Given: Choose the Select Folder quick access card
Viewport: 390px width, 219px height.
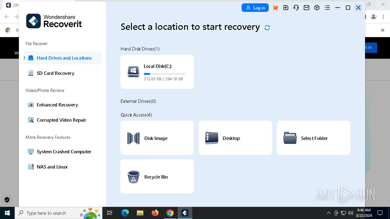Looking at the screenshot, I should tap(314, 138).
